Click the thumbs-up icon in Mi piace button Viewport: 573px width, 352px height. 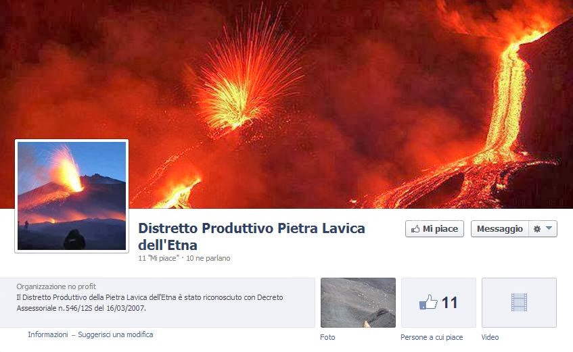pos(415,229)
